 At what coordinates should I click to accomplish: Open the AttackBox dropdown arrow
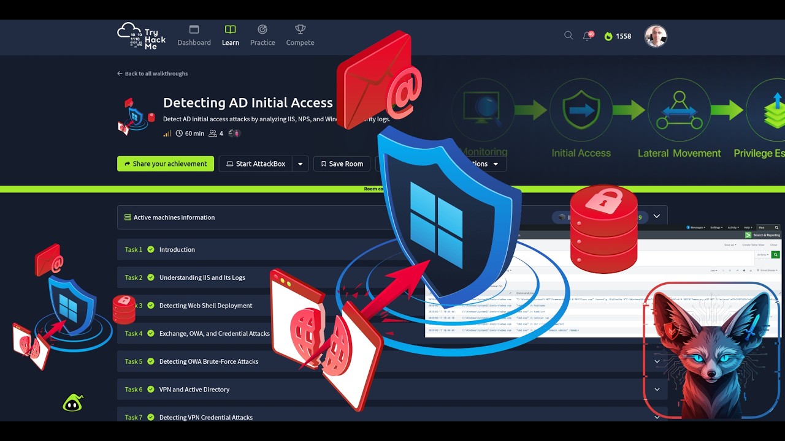pyautogui.click(x=301, y=164)
